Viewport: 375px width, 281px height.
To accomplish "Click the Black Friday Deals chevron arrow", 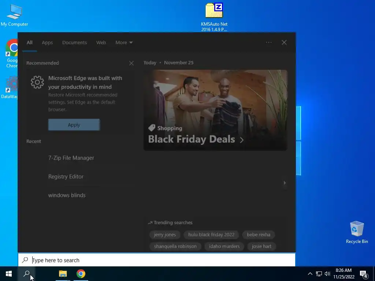I will [242, 140].
